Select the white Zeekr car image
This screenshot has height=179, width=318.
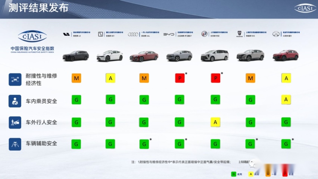point(110,56)
